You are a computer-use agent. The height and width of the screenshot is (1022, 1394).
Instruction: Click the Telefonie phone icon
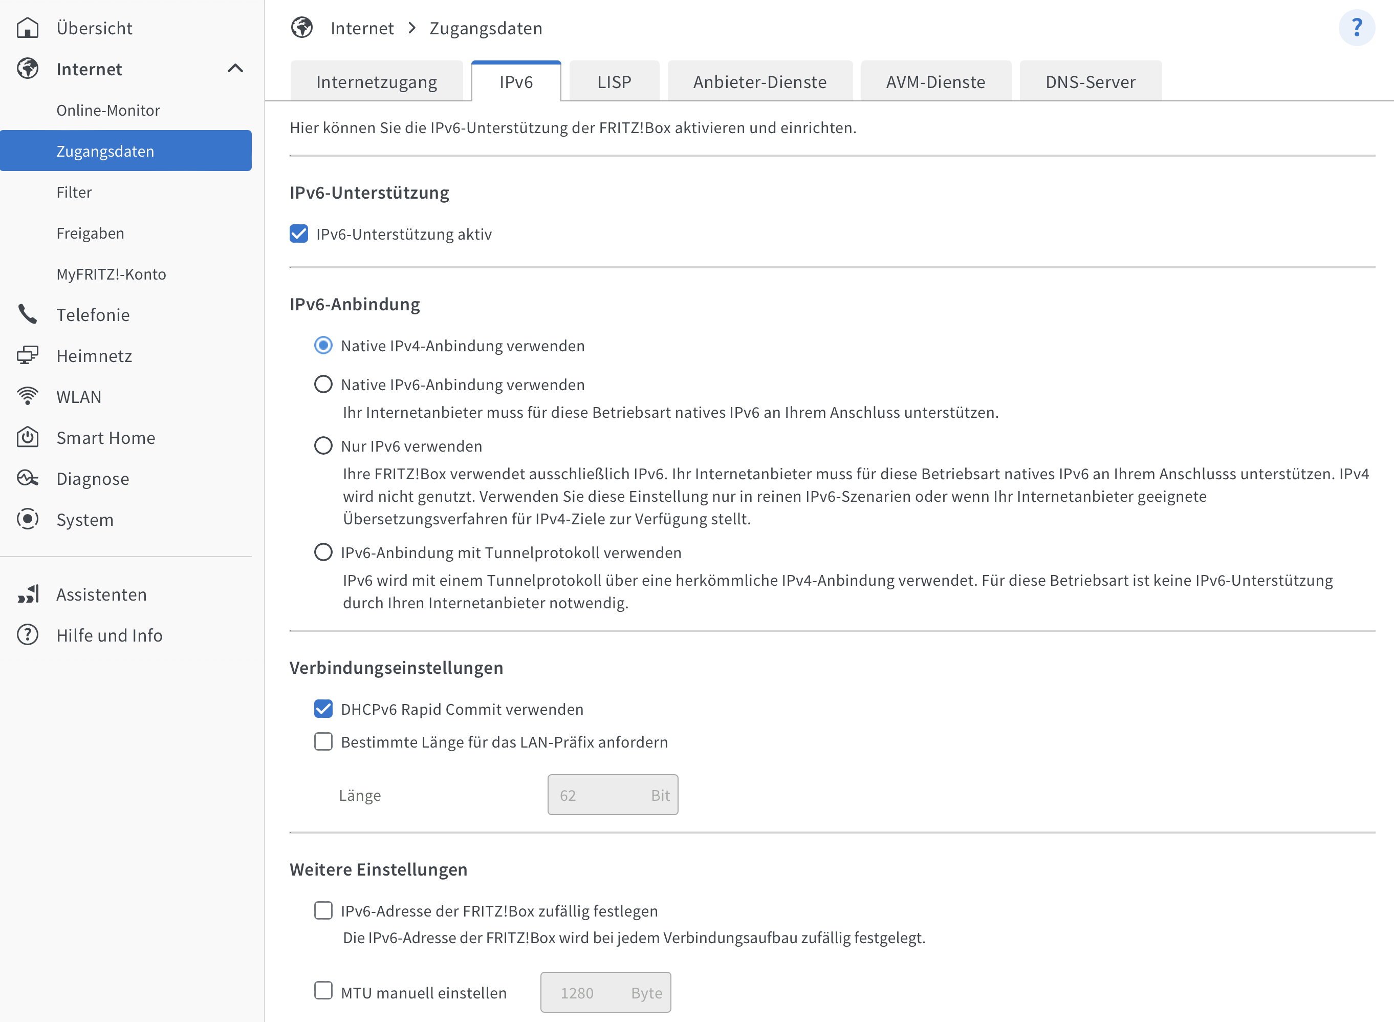click(x=27, y=314)
